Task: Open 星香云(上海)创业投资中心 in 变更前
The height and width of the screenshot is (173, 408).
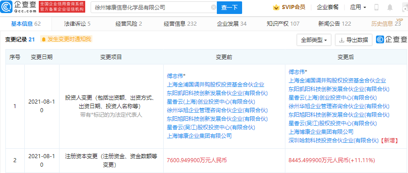Action: click(x=211, y=101)
